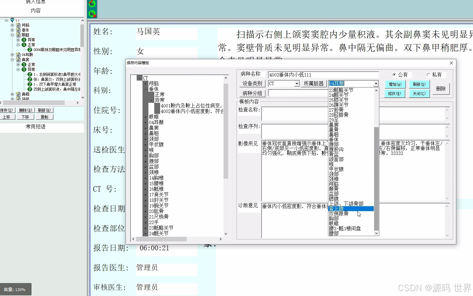
Task: Click 增加(A) button
Action: click(x=395, y=84)
